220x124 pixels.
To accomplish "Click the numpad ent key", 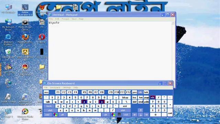I will 170,113.
